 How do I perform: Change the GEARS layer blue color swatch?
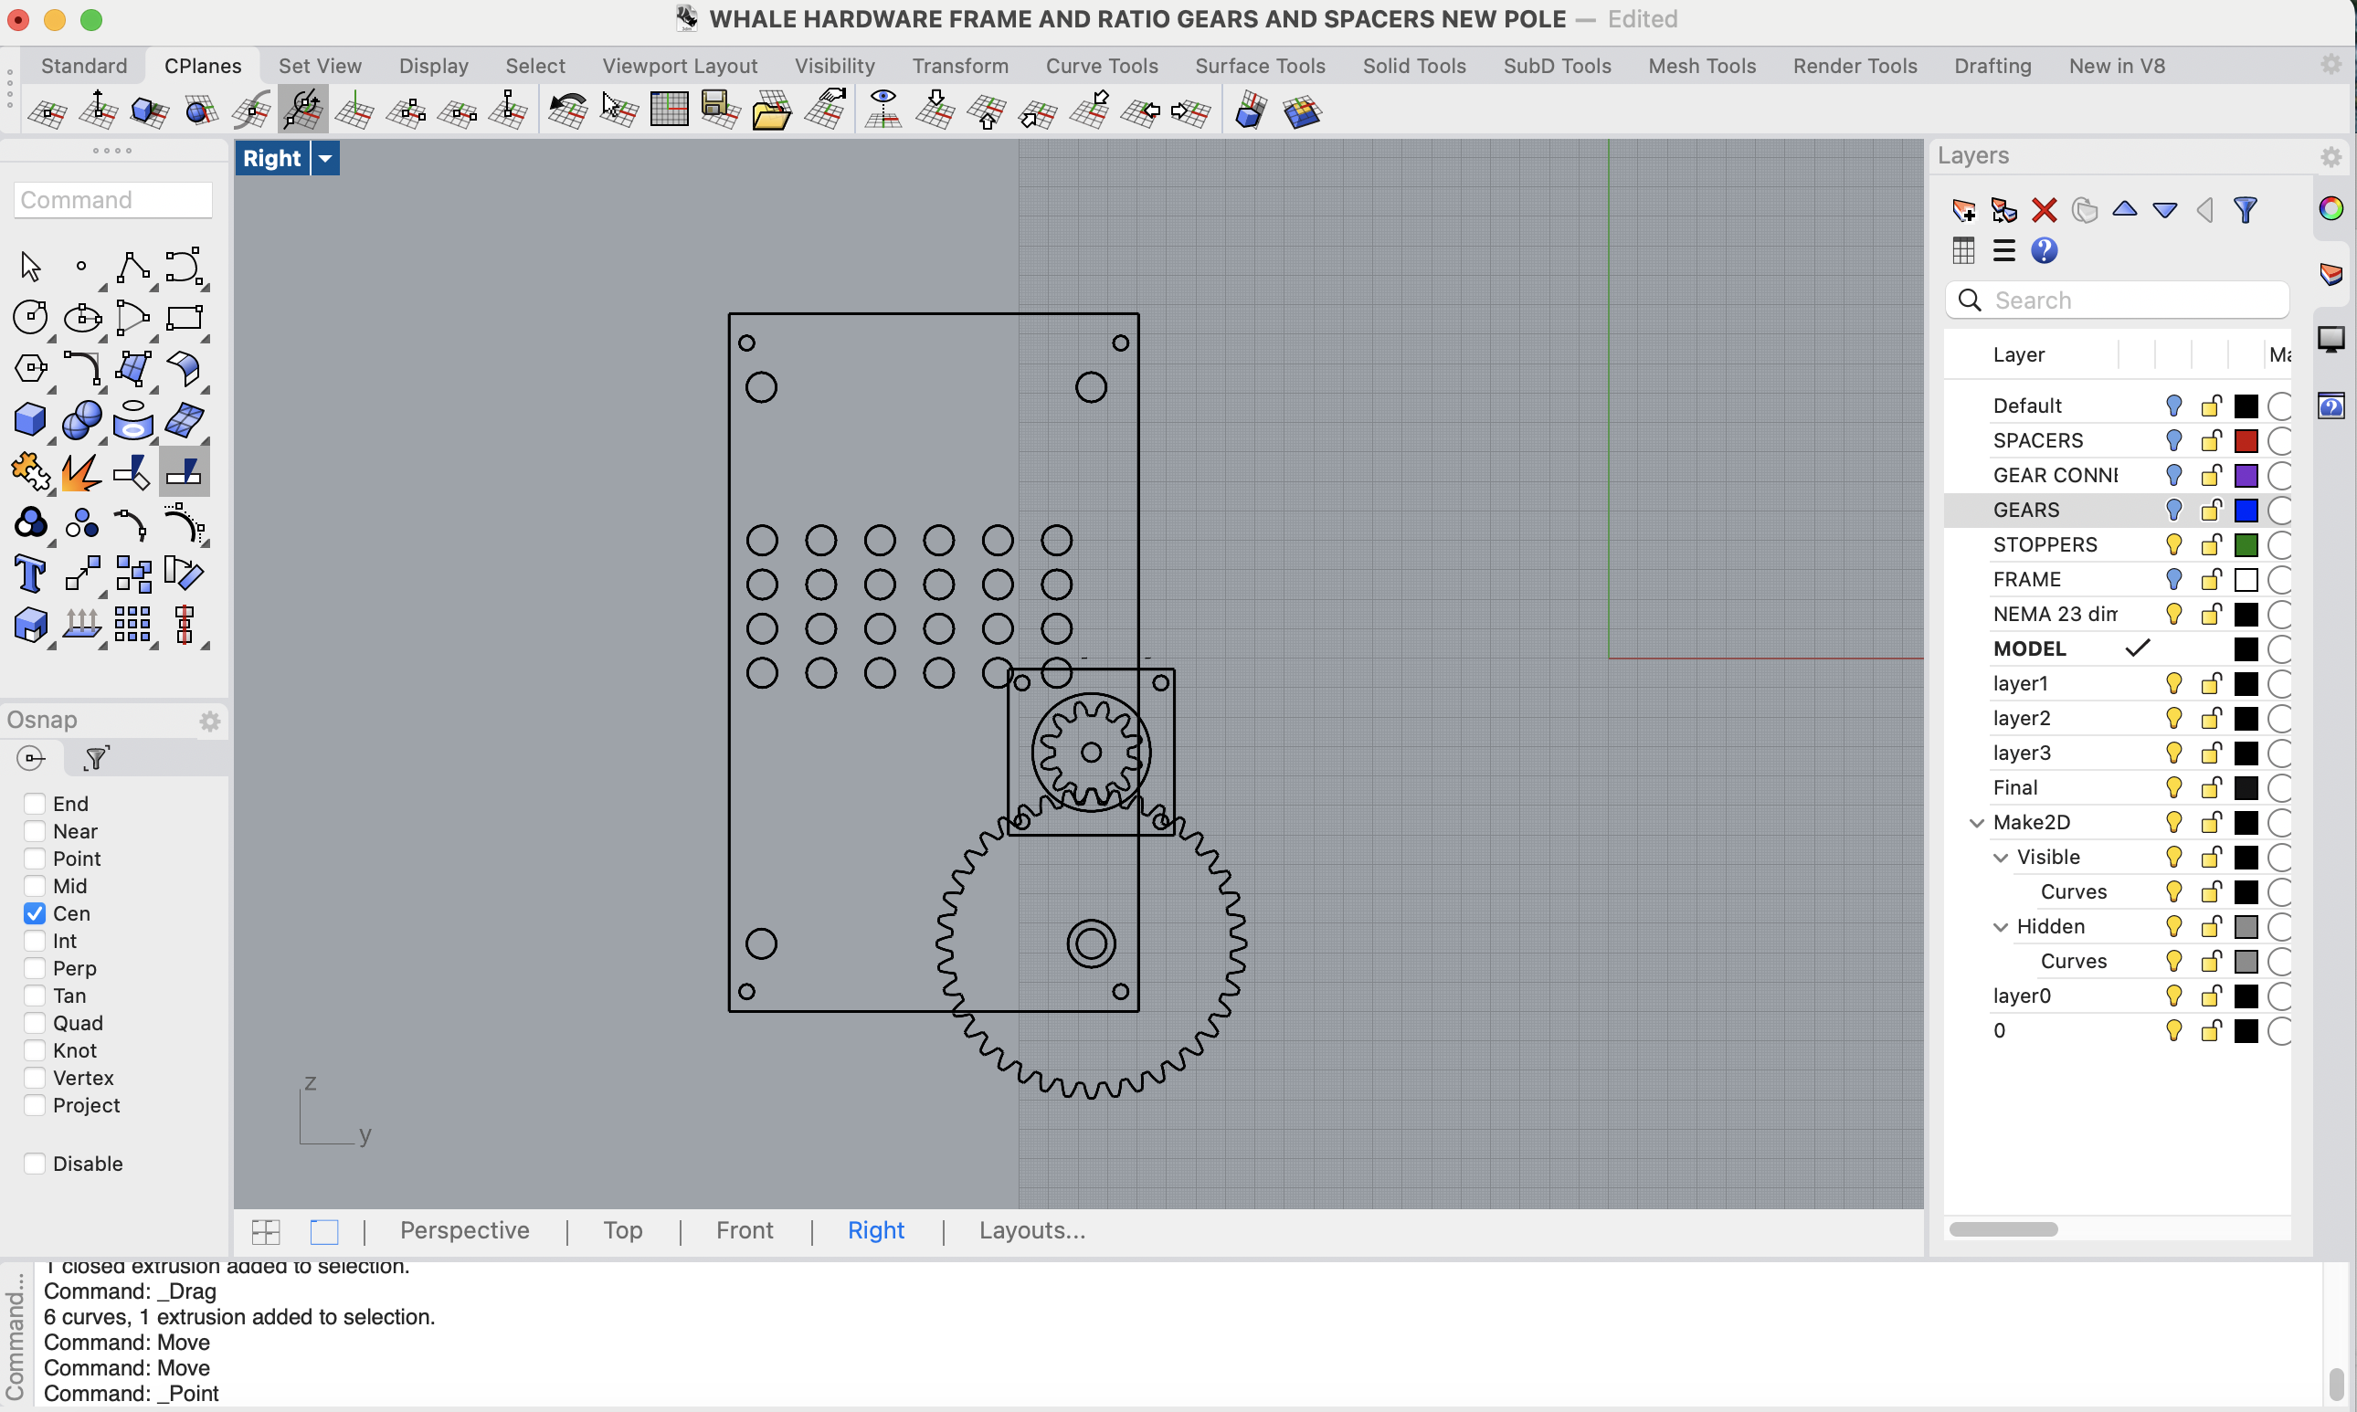(2245, 510)
